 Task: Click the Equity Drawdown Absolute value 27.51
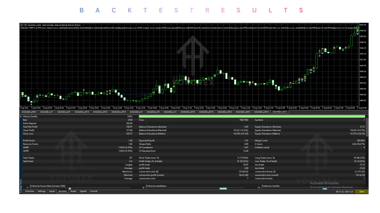362,127
